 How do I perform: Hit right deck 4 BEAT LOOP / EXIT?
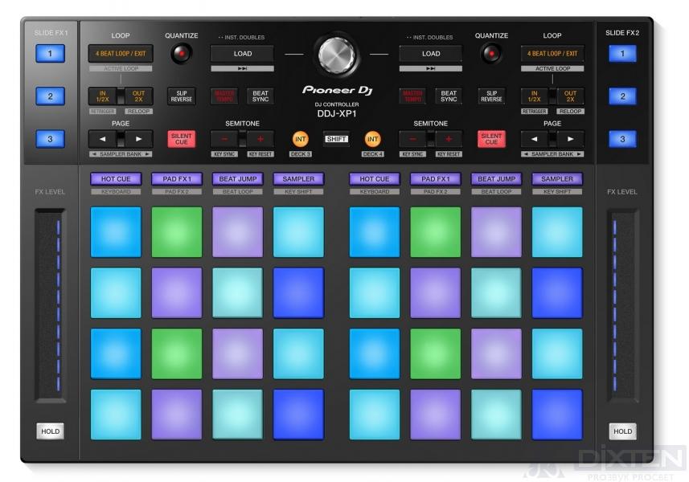tap(552, 54)
